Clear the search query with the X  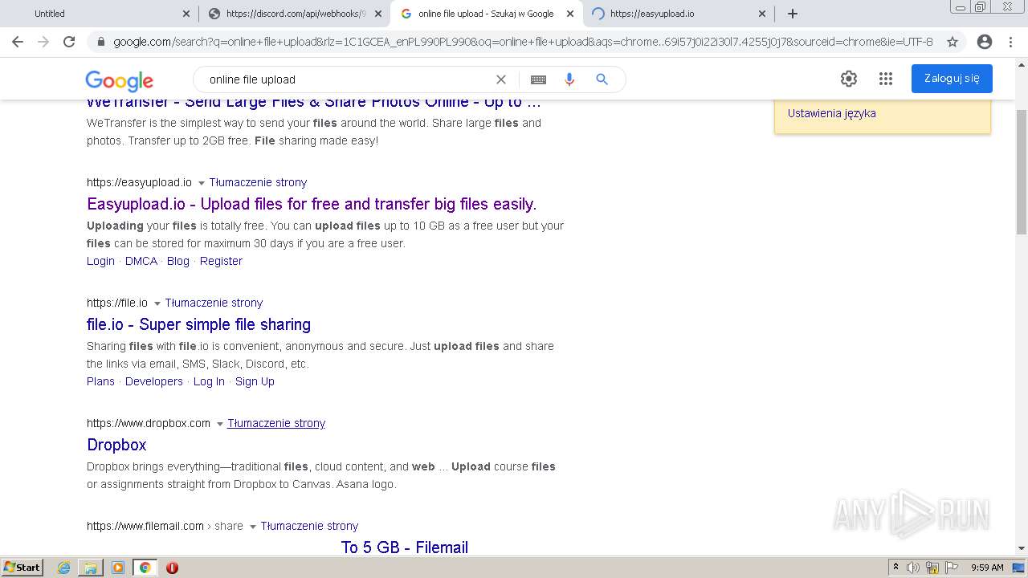click(501, 79)
